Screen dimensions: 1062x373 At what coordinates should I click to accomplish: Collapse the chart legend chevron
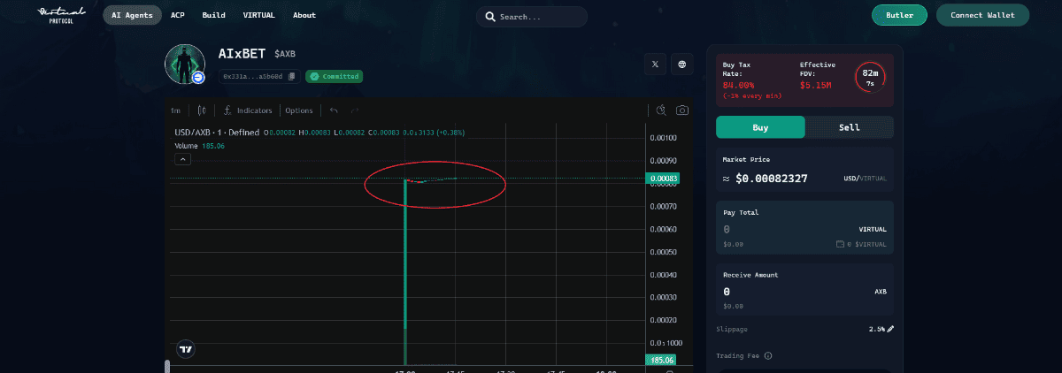(183, 159)
